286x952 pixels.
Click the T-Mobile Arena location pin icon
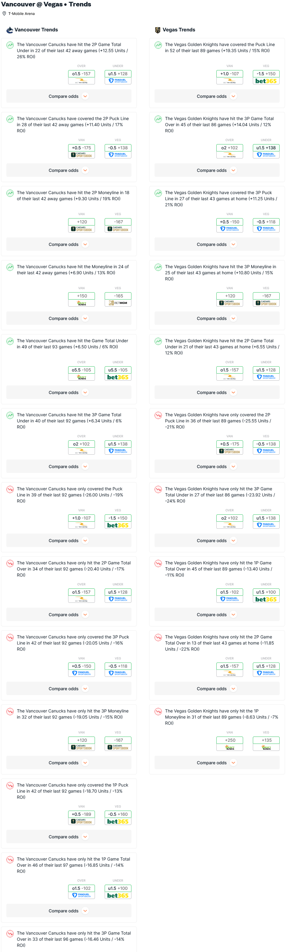[5, 14]
